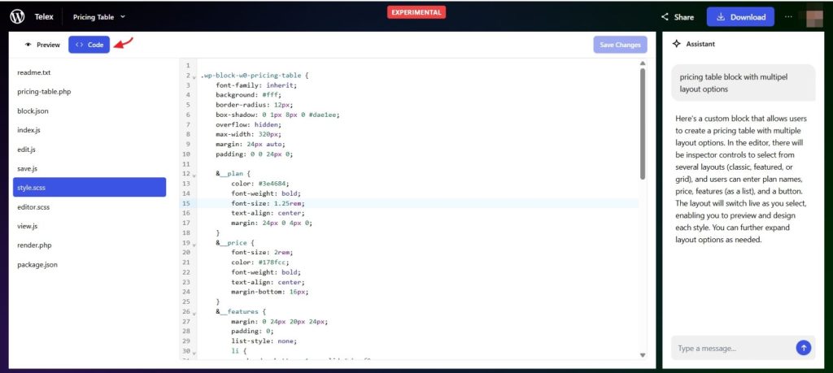Open the three-dots more options menu

click(x=787, y=16)
